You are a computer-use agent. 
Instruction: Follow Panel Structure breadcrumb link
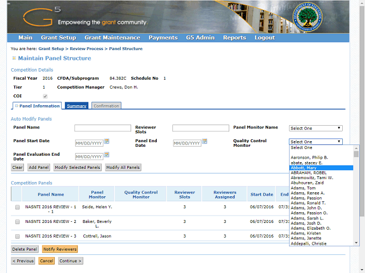click(125, 49)
